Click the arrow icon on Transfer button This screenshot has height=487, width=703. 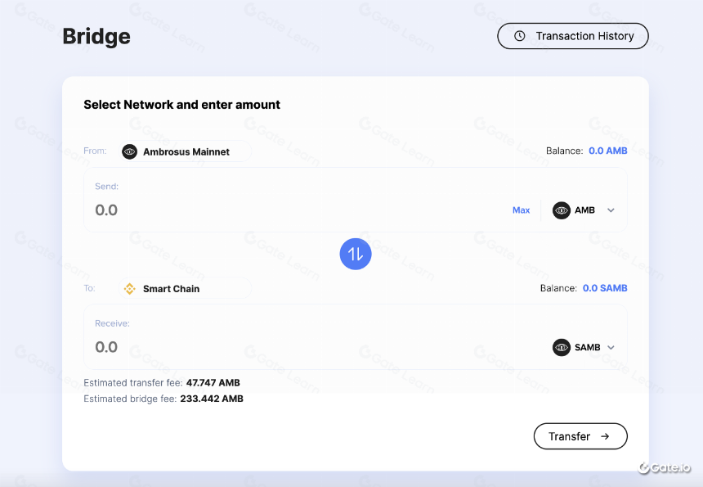click(605, 436)
